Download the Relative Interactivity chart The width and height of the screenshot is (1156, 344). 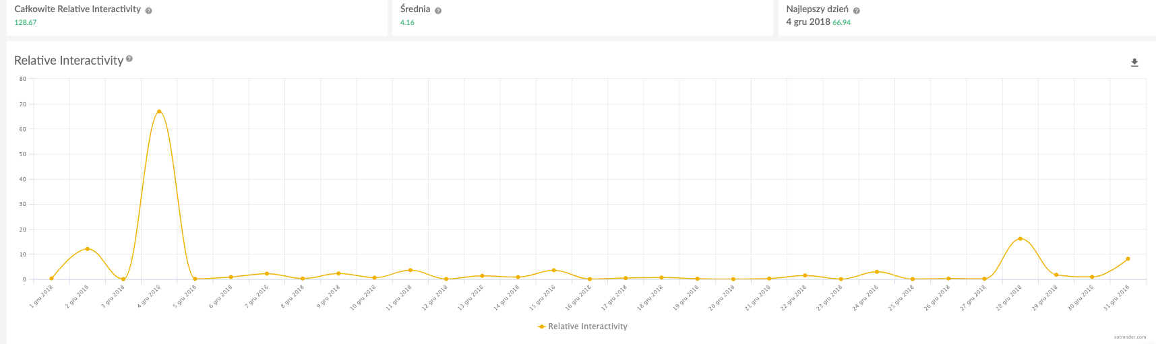pos(1134,63)
